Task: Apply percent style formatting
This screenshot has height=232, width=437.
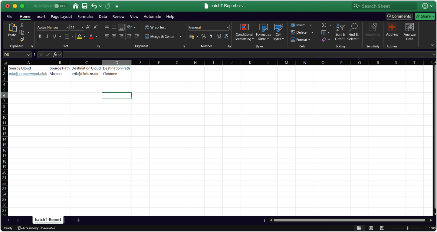Action: [x=203, y=36]
